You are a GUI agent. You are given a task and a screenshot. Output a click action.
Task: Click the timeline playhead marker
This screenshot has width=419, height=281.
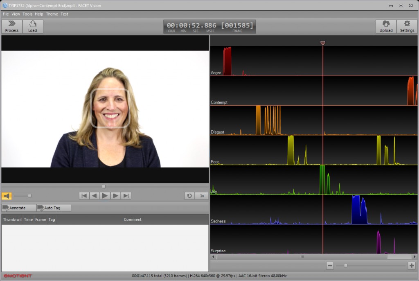(322, 43)
